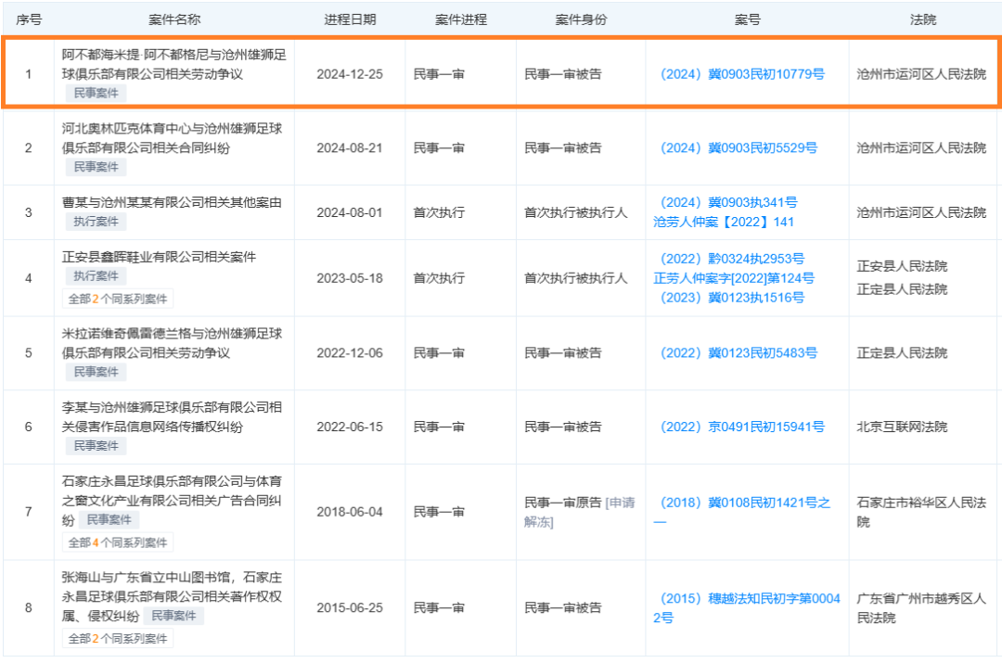Screen dimensions: 1002x663
Task: Select case title 曹某与沧州某某有限公司相关其他案由
Action: (172, 202)
